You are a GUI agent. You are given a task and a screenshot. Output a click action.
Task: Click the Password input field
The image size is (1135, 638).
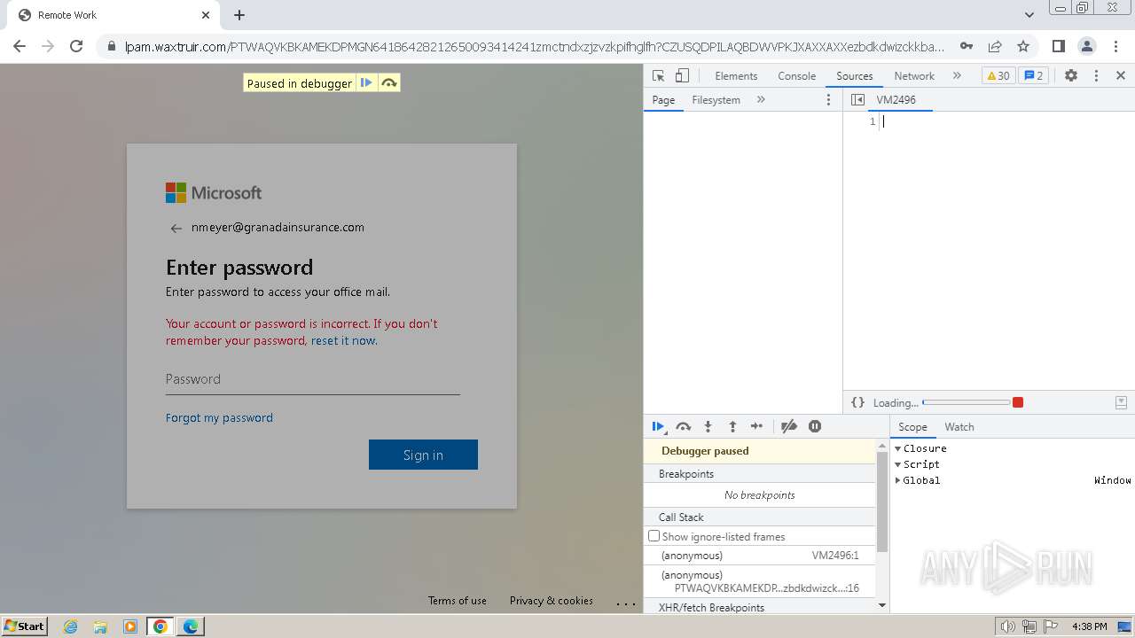pos(312,379)
